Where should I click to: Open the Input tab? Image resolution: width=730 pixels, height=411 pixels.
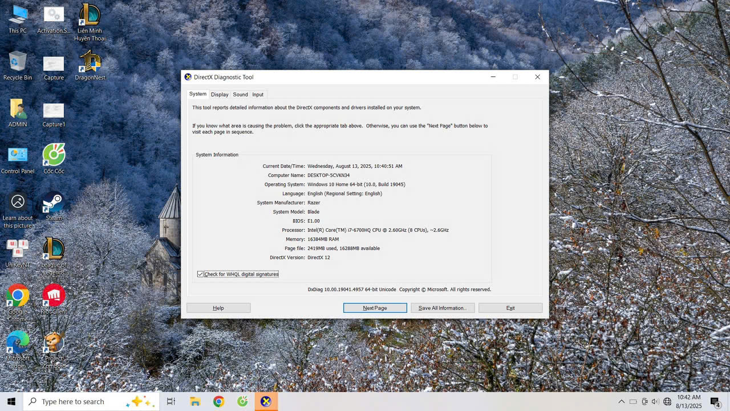point(258,95)
